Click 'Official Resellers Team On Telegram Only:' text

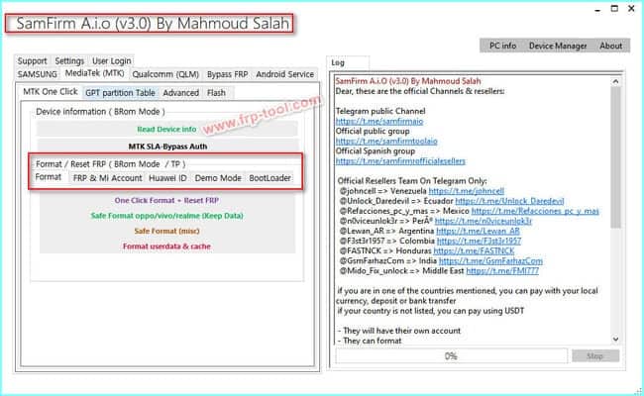(x=412, y=181)
